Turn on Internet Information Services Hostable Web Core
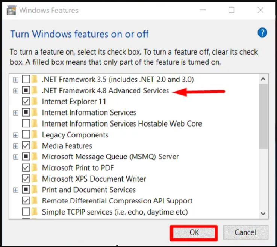 pyautogui.click(x=26, y=123)
